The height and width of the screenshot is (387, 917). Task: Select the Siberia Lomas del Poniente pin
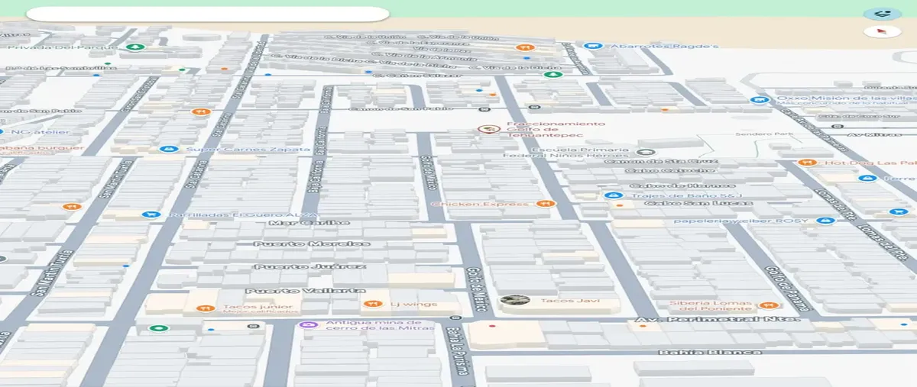click(767, 305)
